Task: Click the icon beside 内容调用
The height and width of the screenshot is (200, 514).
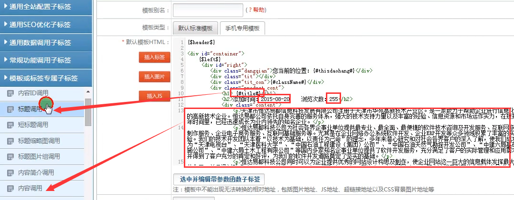Action: (10, 189)
